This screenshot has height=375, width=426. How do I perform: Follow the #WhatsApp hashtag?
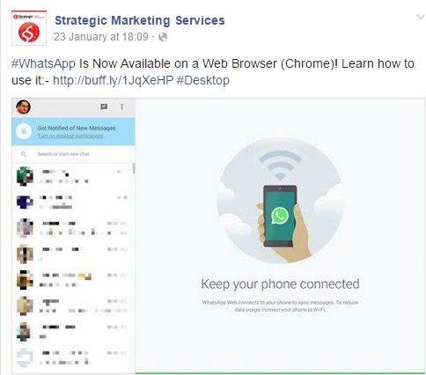(43, 63)
